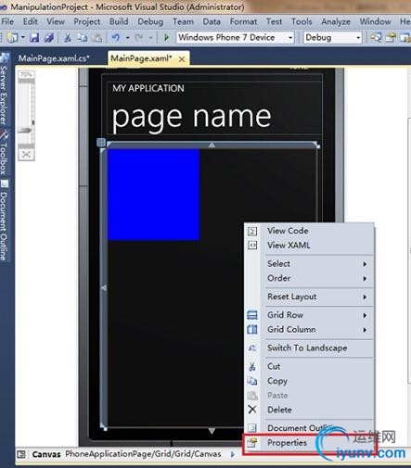This screenshot has height=468, width=411.
Task: Click the Cut scissors toolbar icon
Action: (x=68, y=38)
